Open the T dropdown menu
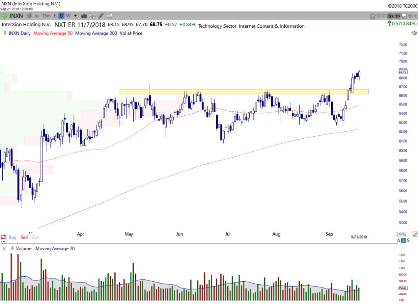Screen dimensions: 418x304 coord(397,16)
